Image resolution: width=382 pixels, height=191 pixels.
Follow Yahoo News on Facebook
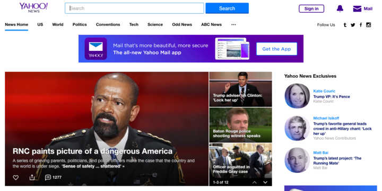361,25
